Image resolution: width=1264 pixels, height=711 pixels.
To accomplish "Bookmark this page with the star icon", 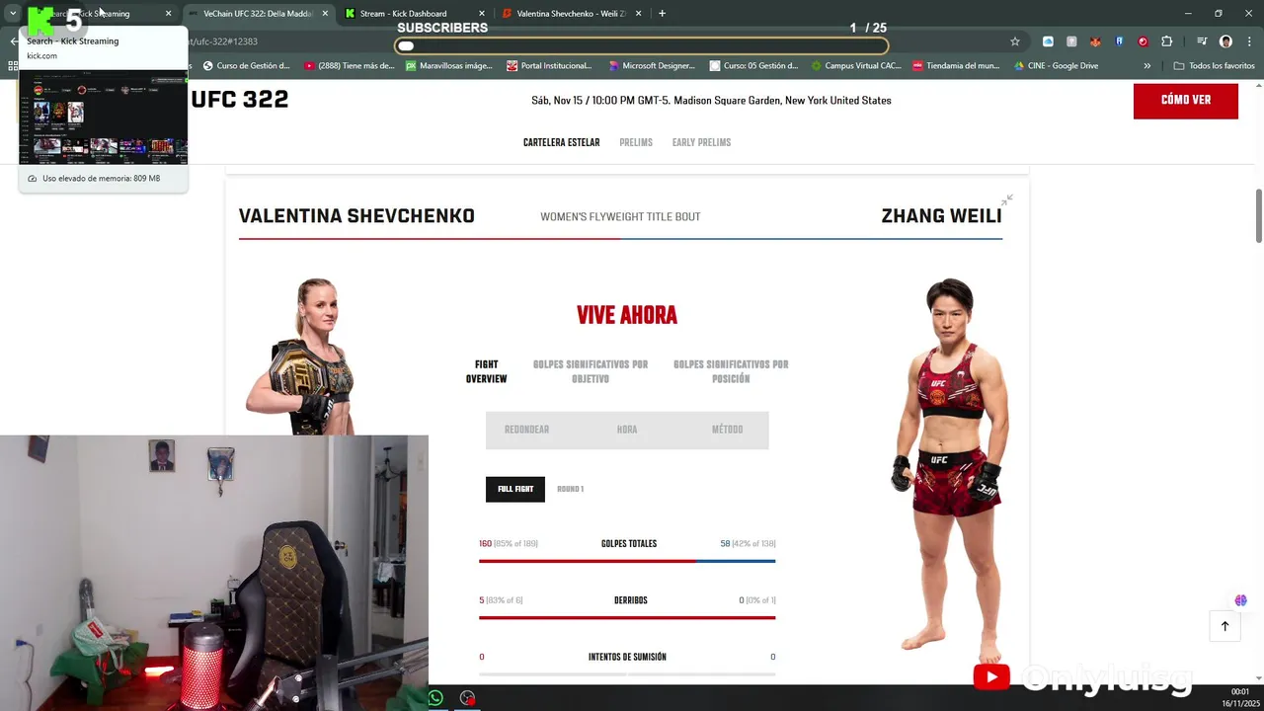I will [x=1014, y=41].
